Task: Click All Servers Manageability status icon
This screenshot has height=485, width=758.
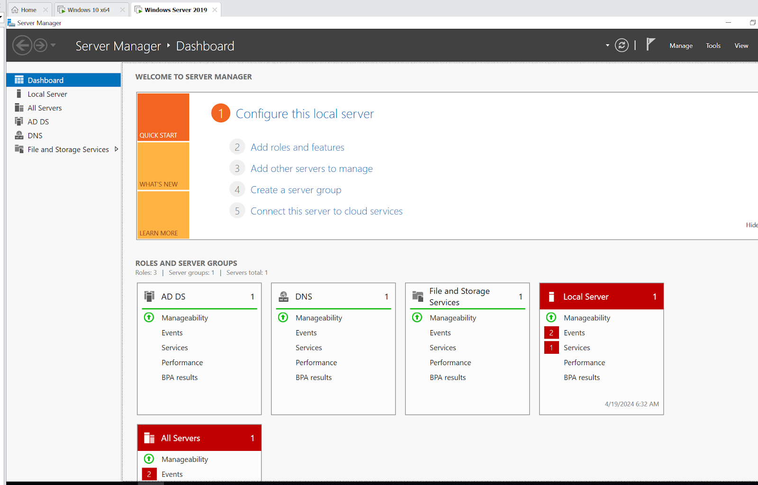Action: [149, 459]
